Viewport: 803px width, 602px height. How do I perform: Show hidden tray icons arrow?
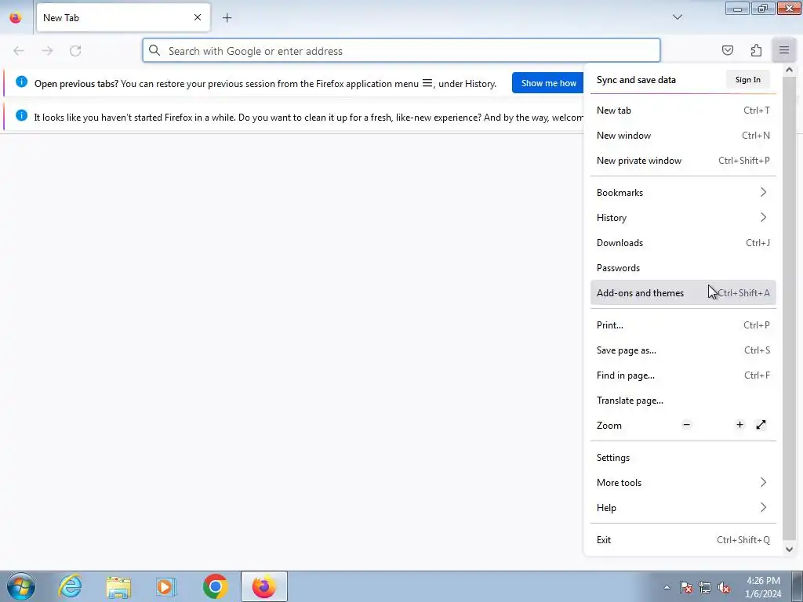point(667,587)
